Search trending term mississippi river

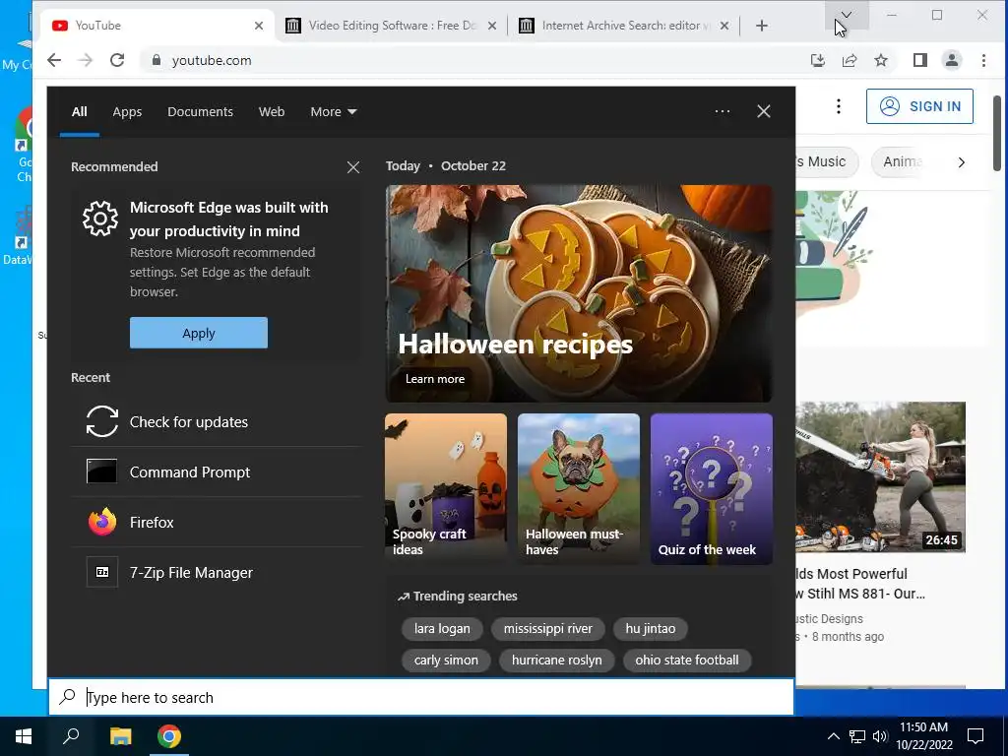coord(547,629)
